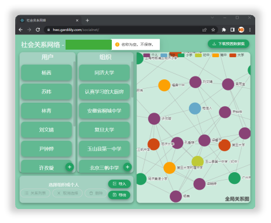Open a new browser tab
Image resolution: width=271 pixels, height=223 pixels.
pyautogui.click(x=87, y=20)
